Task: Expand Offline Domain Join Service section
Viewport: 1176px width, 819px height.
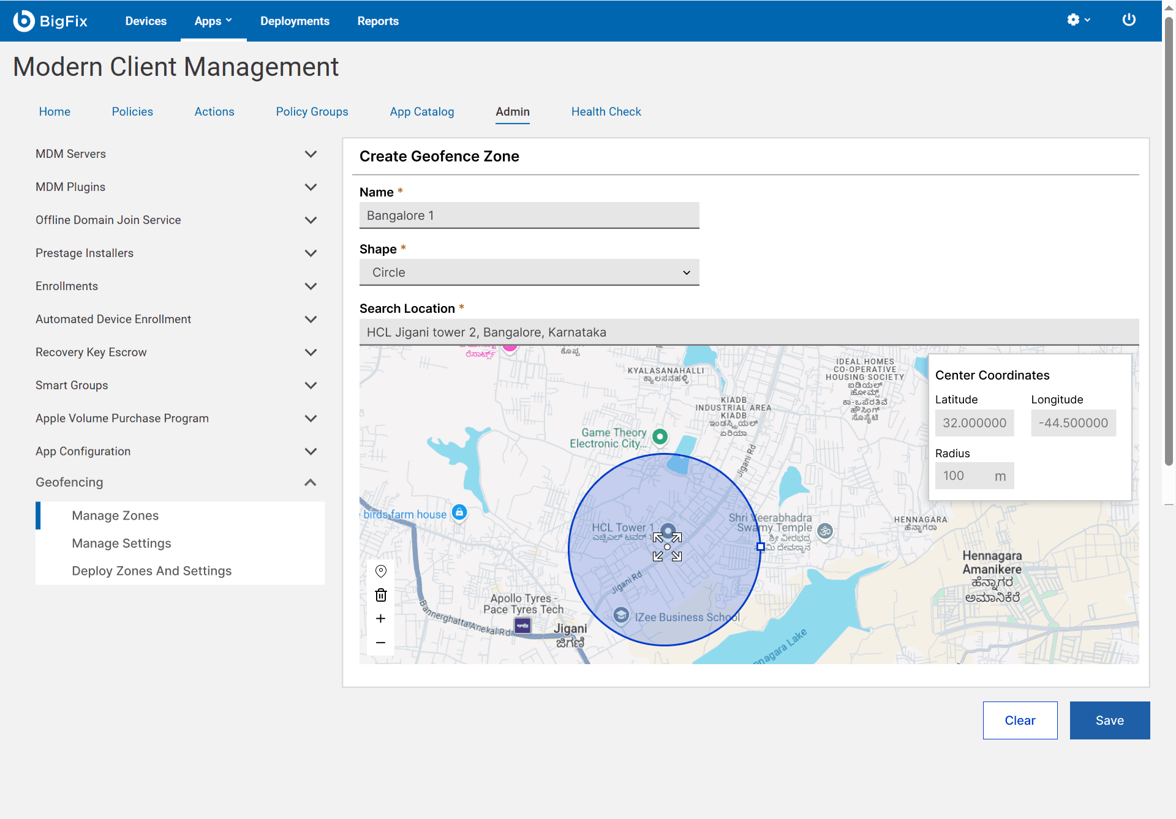Action: pos(311,220)
